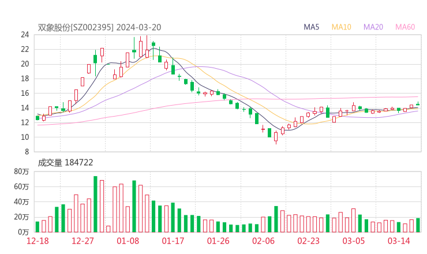This screenshot has height=254, width=427.
Task: Click the 20万 volume axis label
Action: tap(21, 217)
